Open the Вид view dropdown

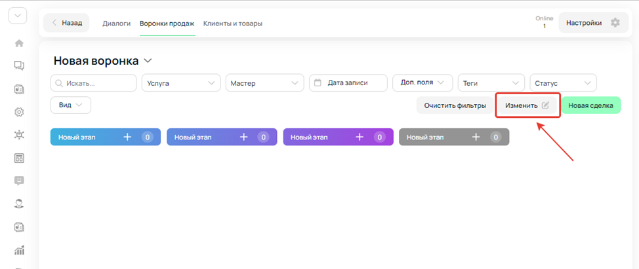coord(70,105)
